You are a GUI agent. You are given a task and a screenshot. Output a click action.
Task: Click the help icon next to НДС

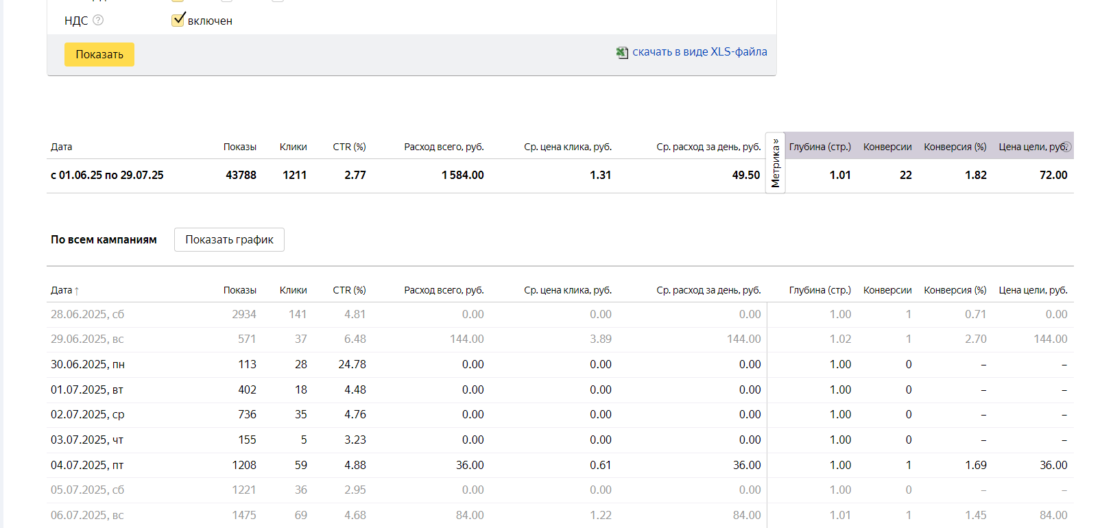[x=98, y=20]
